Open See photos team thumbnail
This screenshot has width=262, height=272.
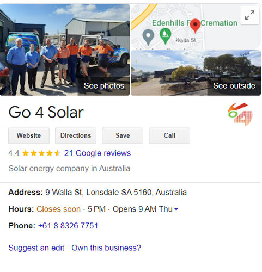[x=65, y=50]
